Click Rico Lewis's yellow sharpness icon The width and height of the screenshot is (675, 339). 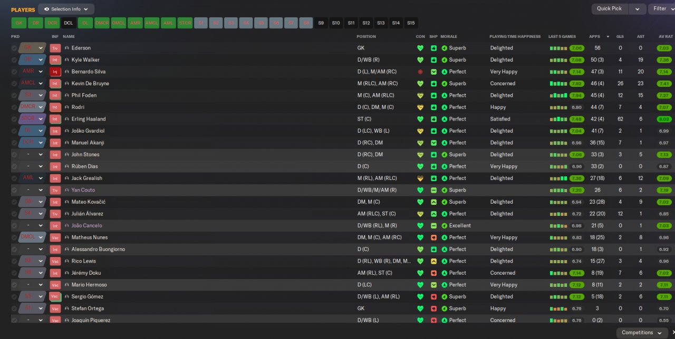433,261
